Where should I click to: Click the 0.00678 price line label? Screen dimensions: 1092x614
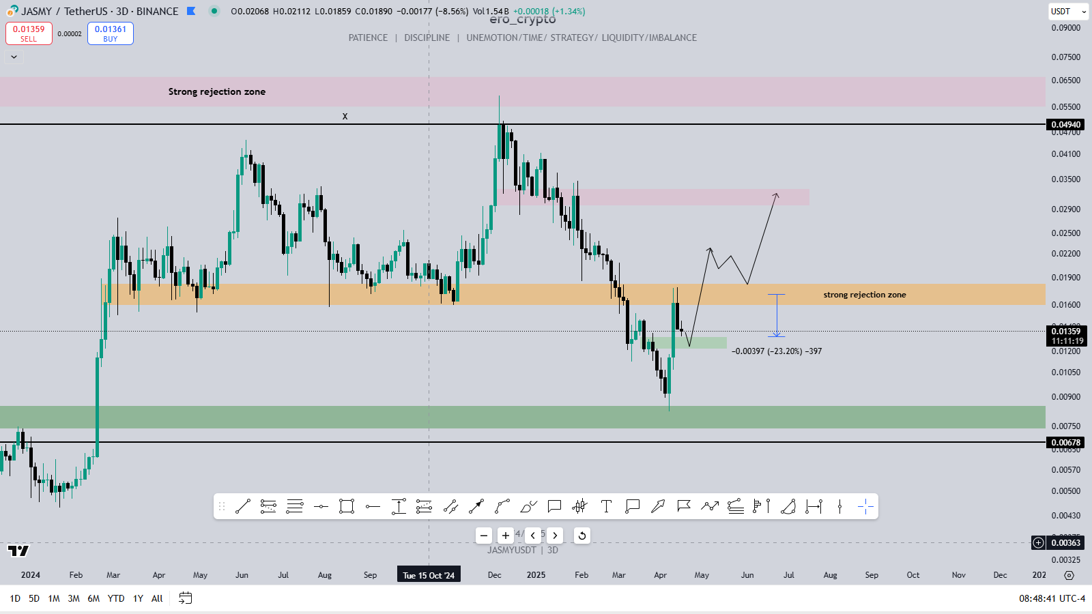click(1065, 443)
